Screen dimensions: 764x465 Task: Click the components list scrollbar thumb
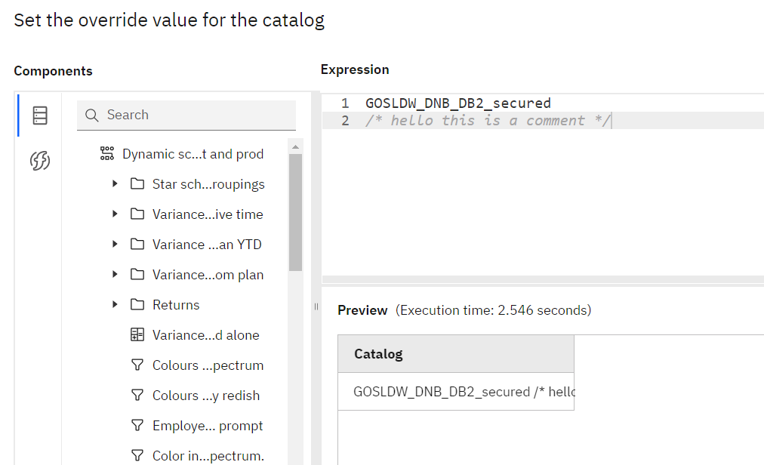tap(295, 213)
